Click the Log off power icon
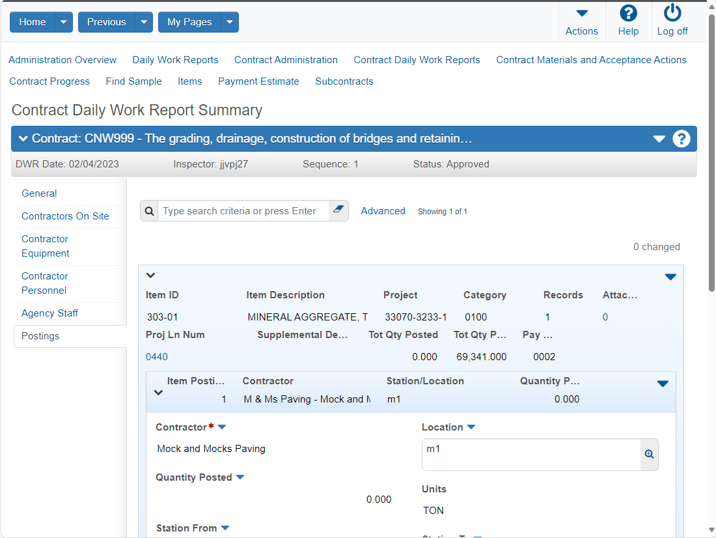Viewport: 716px width, 538px height. coord(672,13)
